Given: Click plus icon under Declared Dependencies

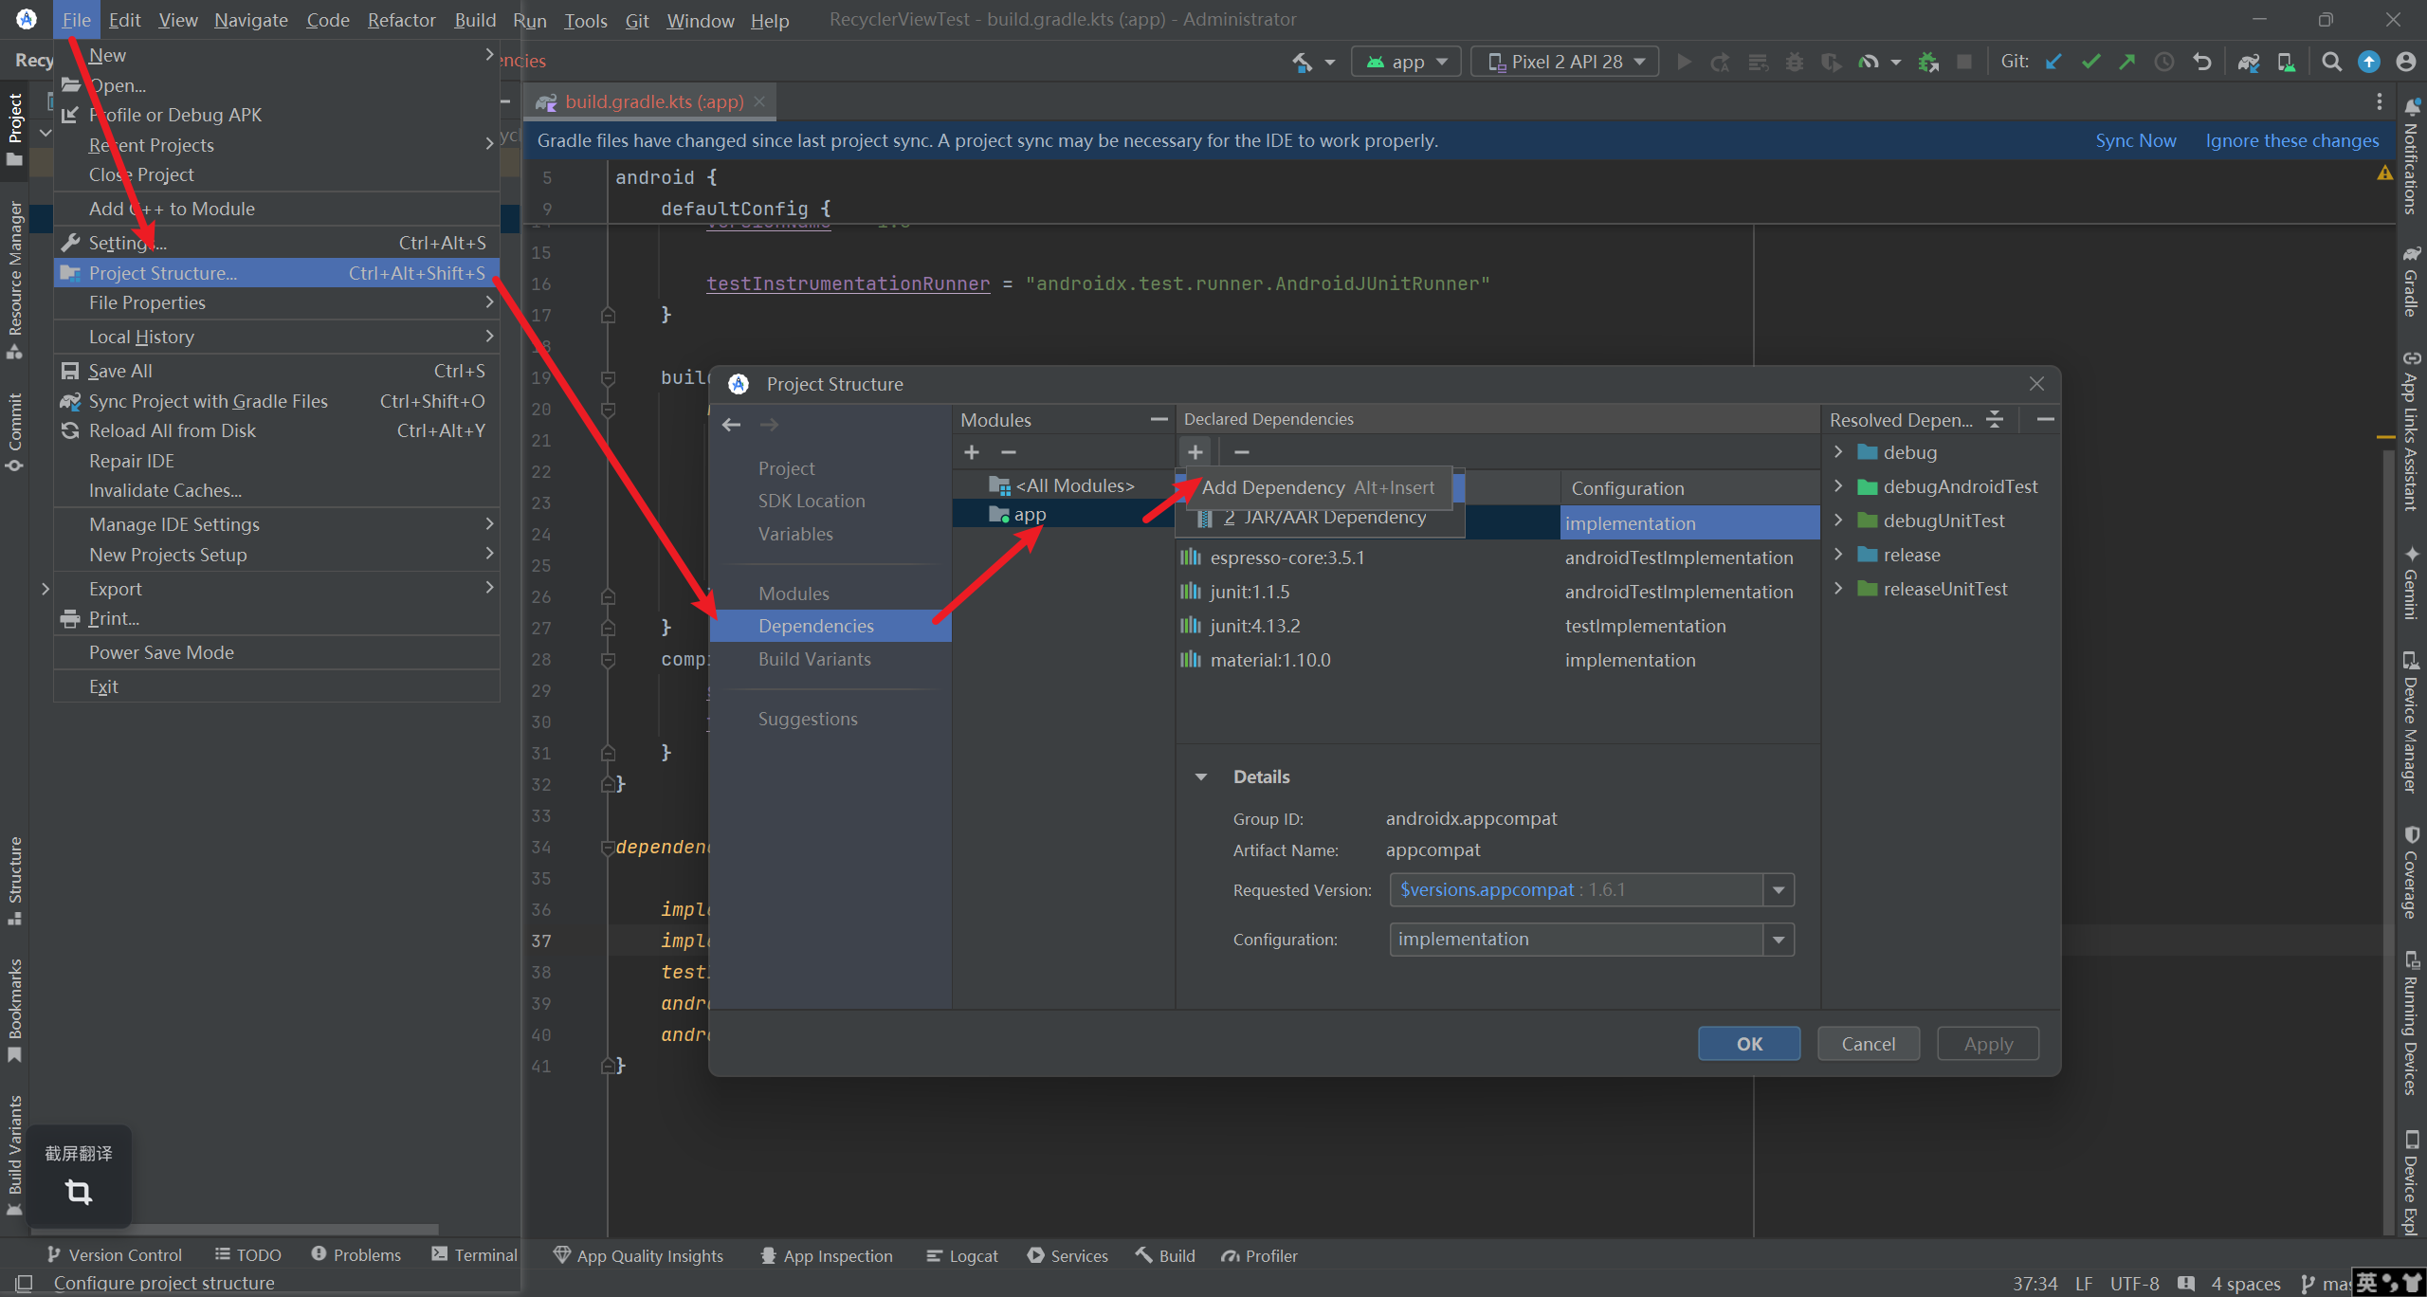Looking at the screenshot, I should point(1195,452).
